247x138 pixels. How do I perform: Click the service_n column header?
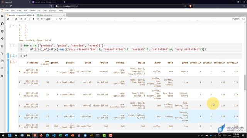click(x=219, y=63)
